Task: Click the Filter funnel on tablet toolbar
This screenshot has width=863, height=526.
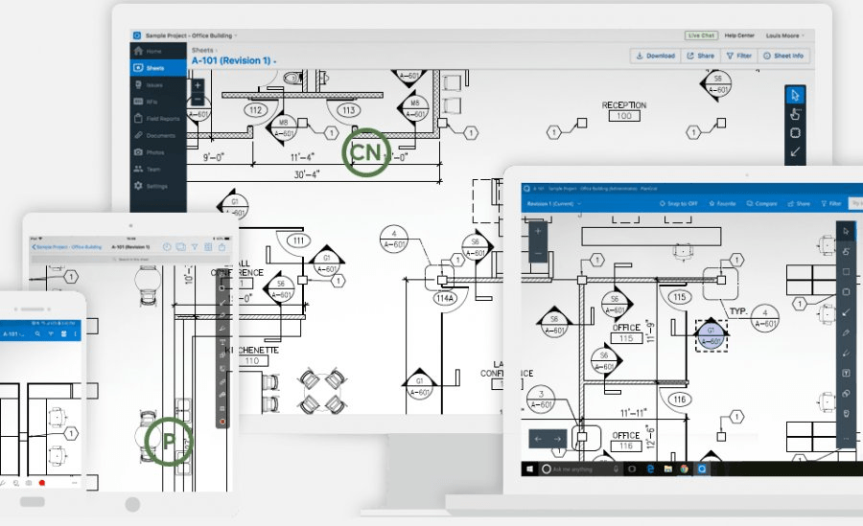Action: coord(195,246)
